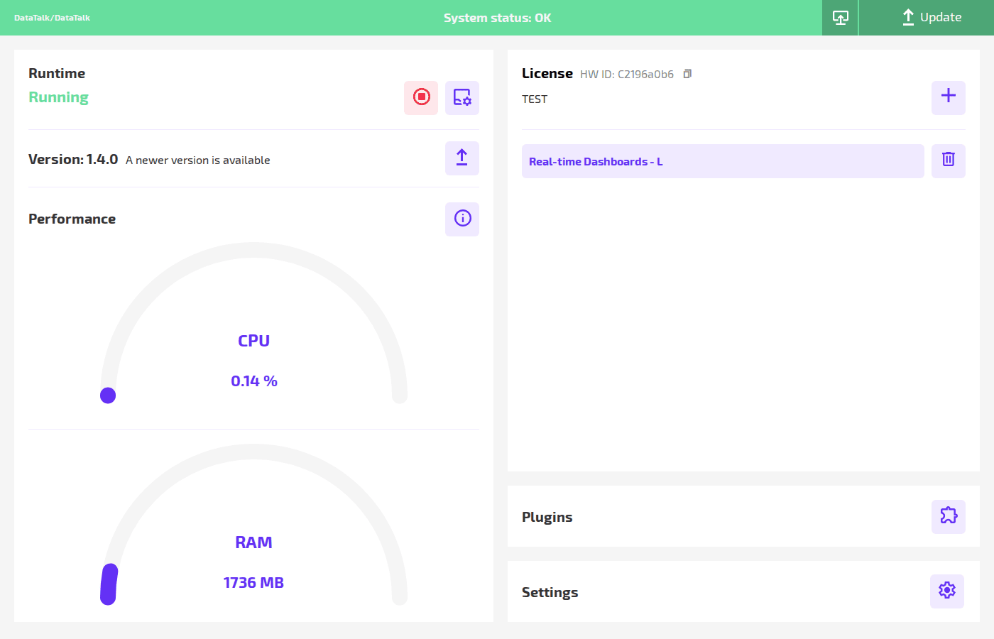Click the 1736 MB RAM value

pos(253,583)
